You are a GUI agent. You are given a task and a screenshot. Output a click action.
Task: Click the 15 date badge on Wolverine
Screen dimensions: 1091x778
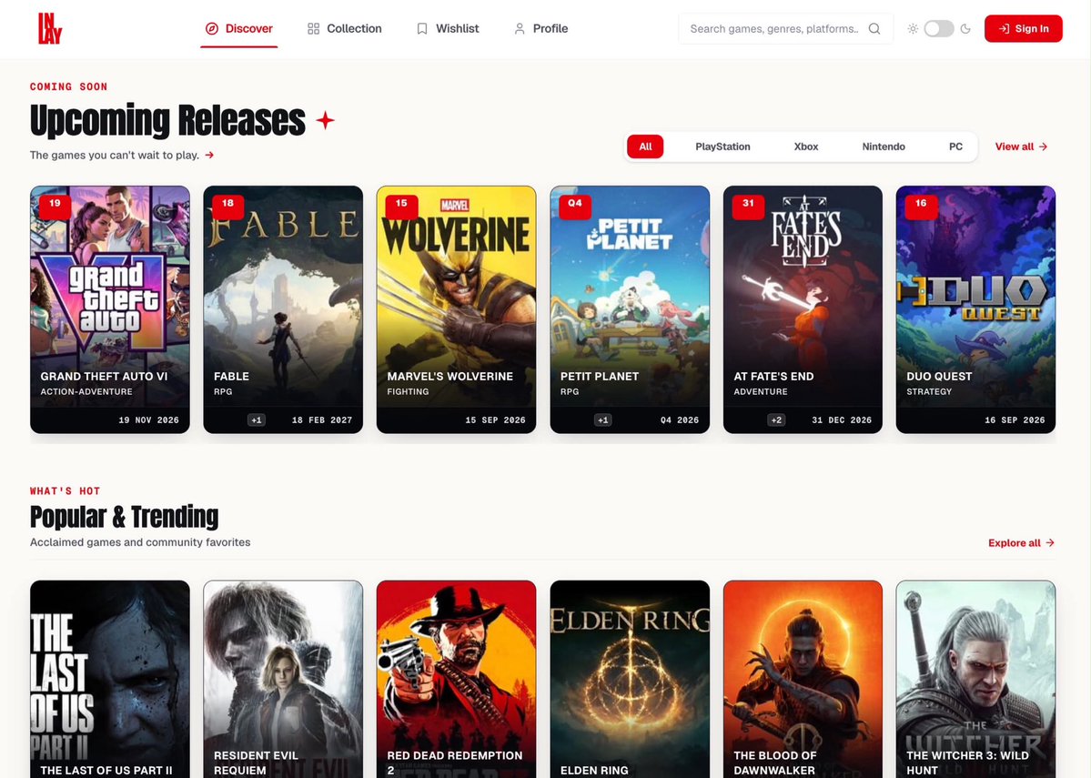pos(401,206)
